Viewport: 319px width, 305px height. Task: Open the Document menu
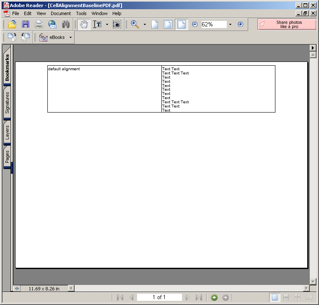coord(61,13)
